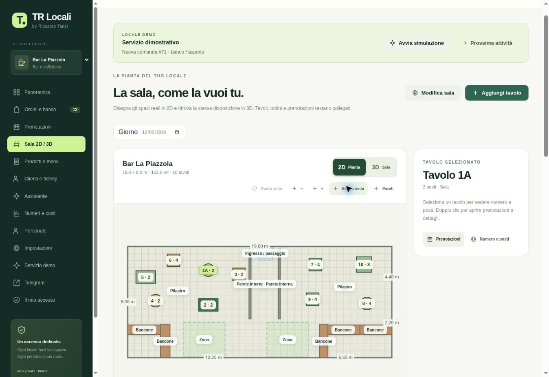The image size is (549, 377).
Task: Click Modifica sala button
Action: 433,93
